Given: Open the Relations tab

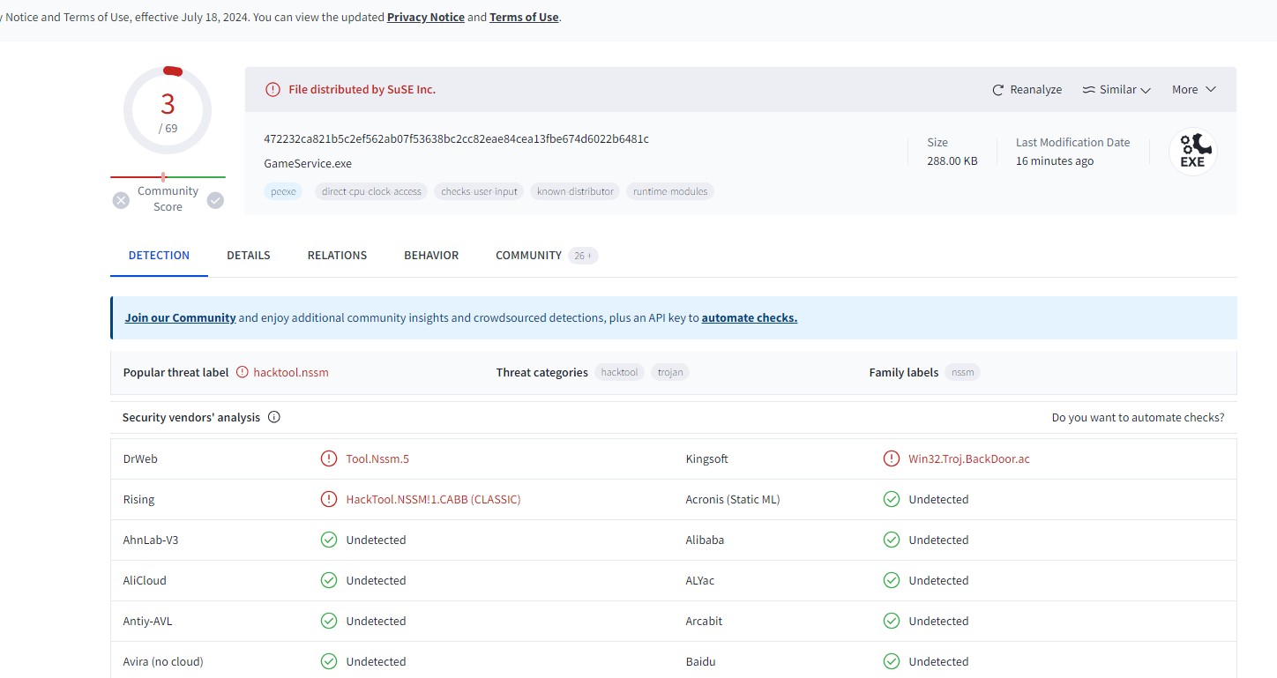Looking at the screenshot, I should point(337,256).
